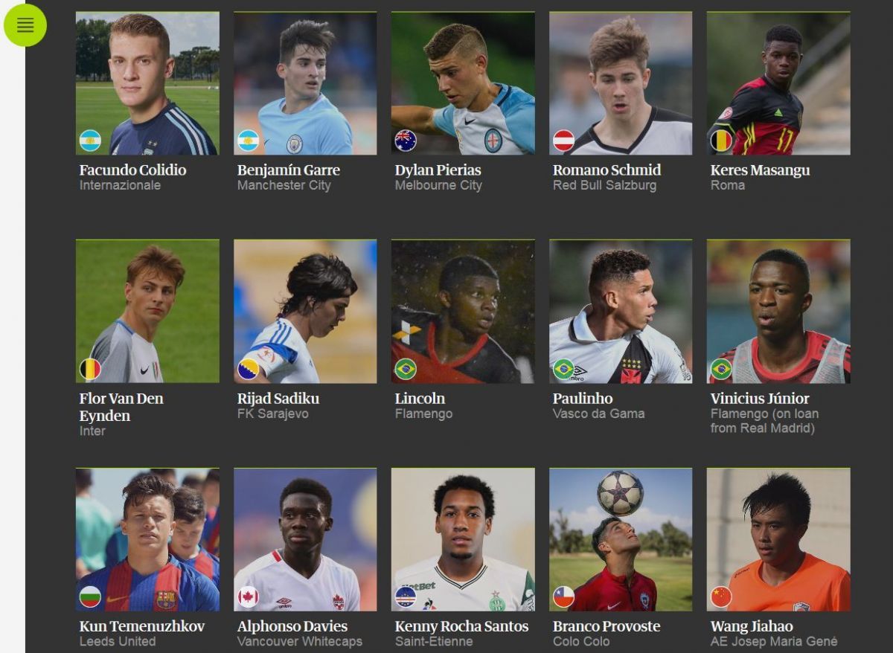Viewport: 893px width, 653px height.
Task: Open Alphonso Davies player name
Action: click(292, 626)
